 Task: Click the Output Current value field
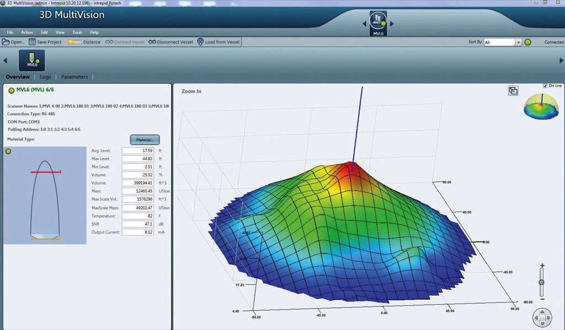click(x=138, y=232)
